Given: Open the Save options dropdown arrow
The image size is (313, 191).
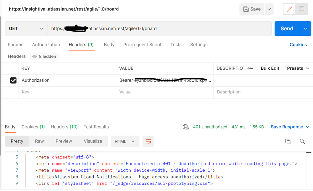Looking at the screenshot, I should (269, 9).
